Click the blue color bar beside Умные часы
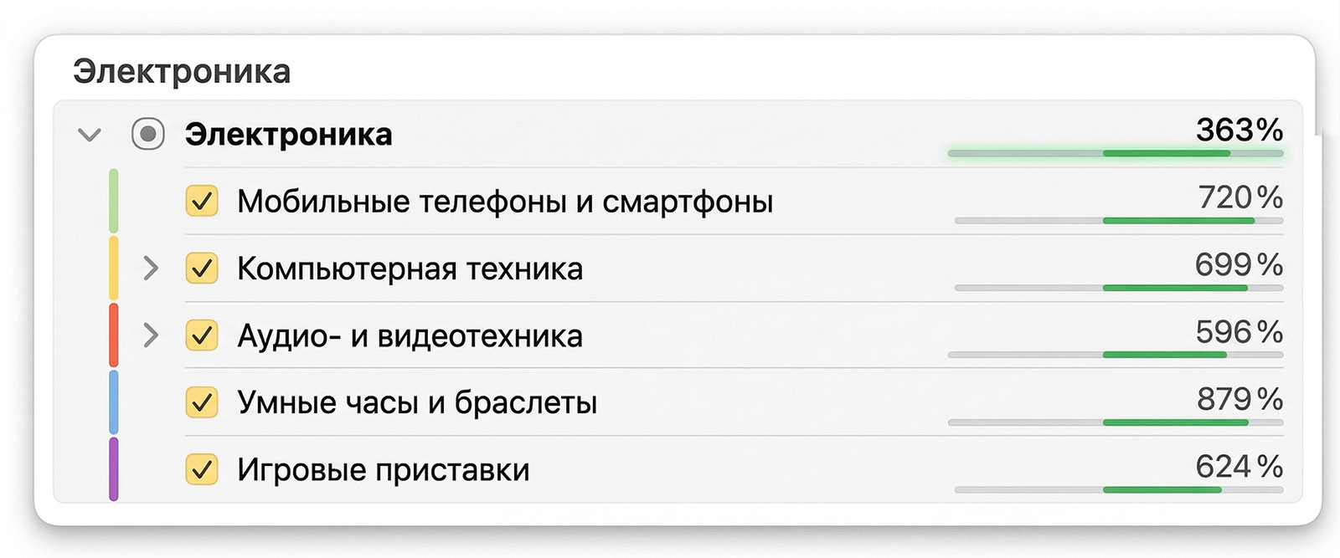The image size is (1340, 558). pos(114,402)
